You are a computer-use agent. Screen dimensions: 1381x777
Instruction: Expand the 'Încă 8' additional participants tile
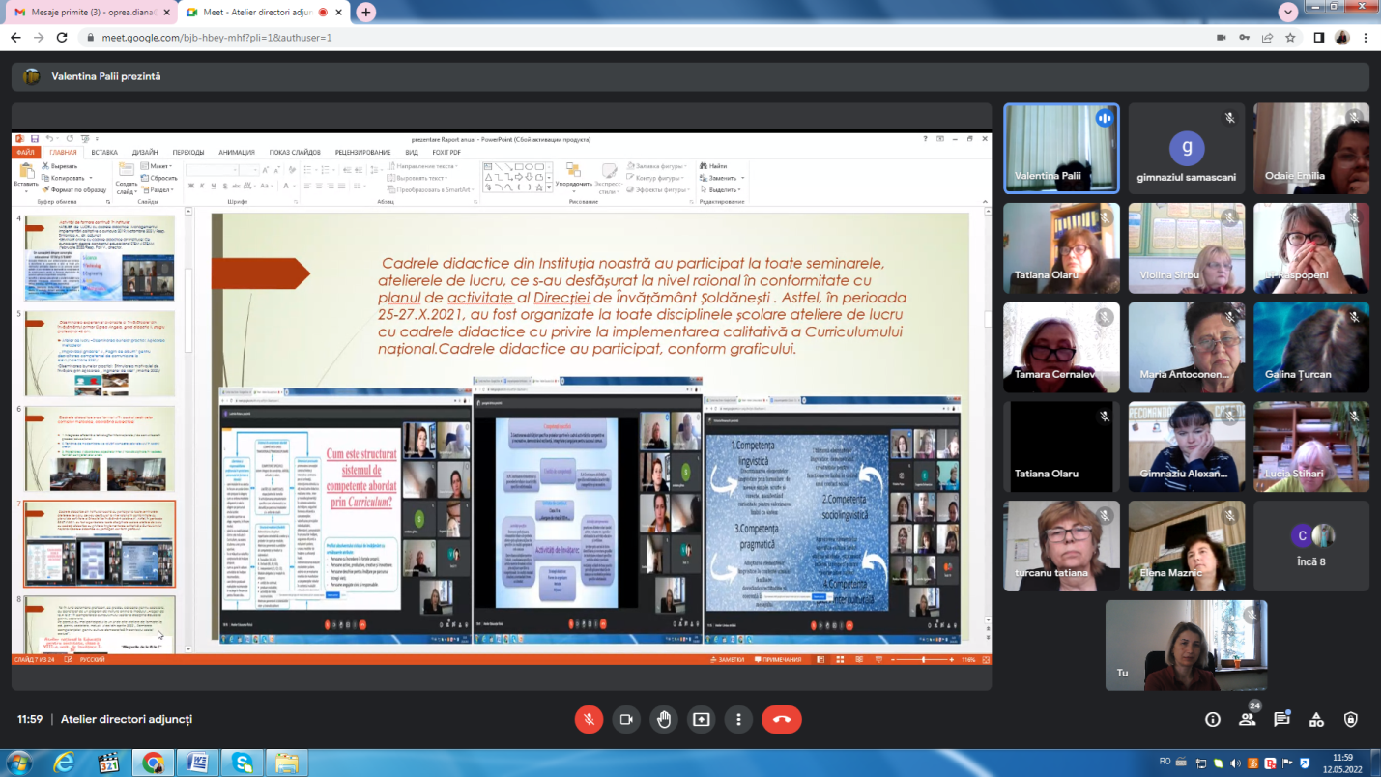(1311, 543)
